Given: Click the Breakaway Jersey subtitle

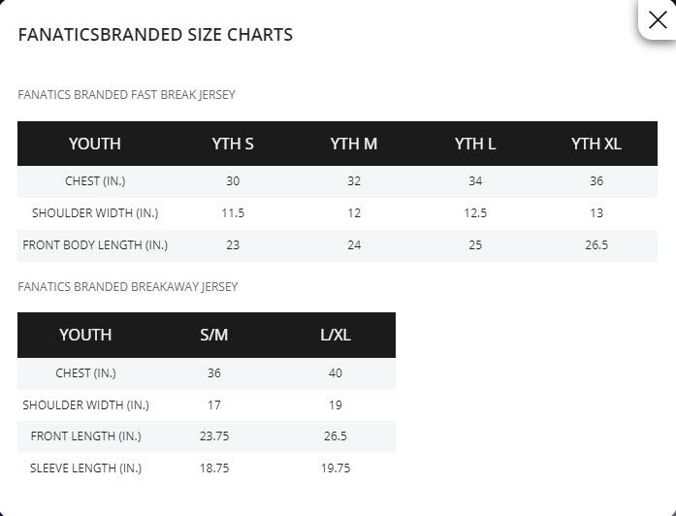Looking at the screenshot, I should click(x=128, y=287).
